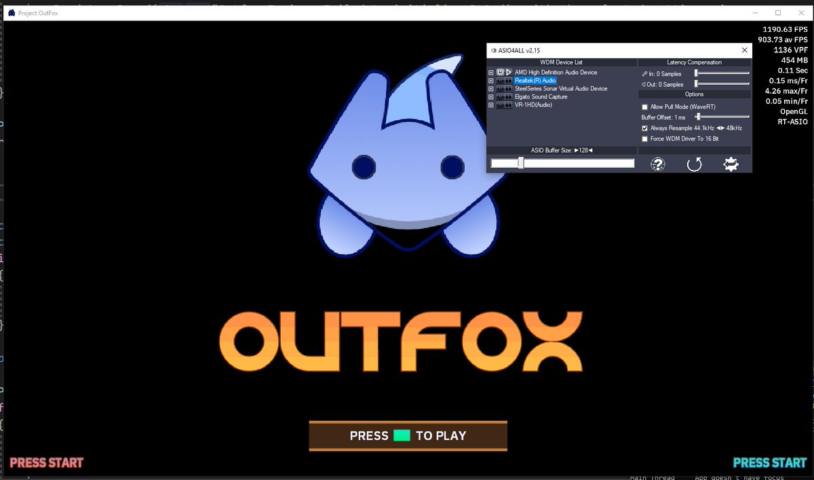Click the Latency Compensation section header
Viewport: 814px width, 480px height.
click(x=694, y=62)
